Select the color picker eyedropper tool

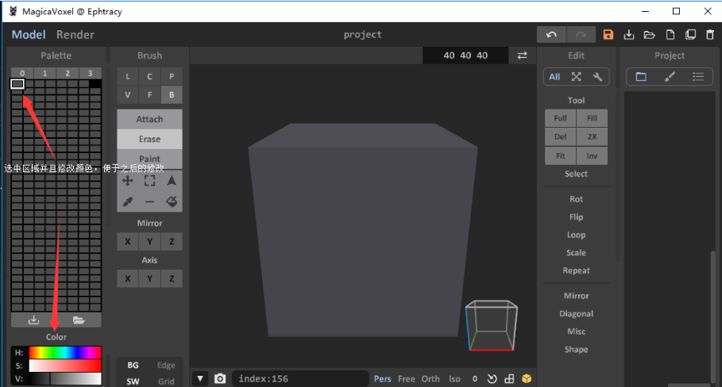point(127,202)
